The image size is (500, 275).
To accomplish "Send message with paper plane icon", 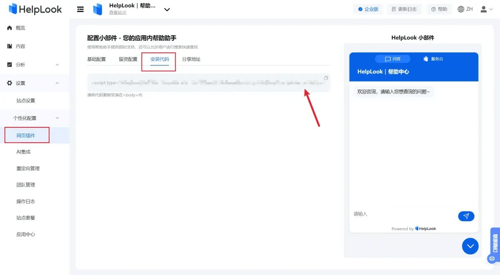I will [466, 216].
